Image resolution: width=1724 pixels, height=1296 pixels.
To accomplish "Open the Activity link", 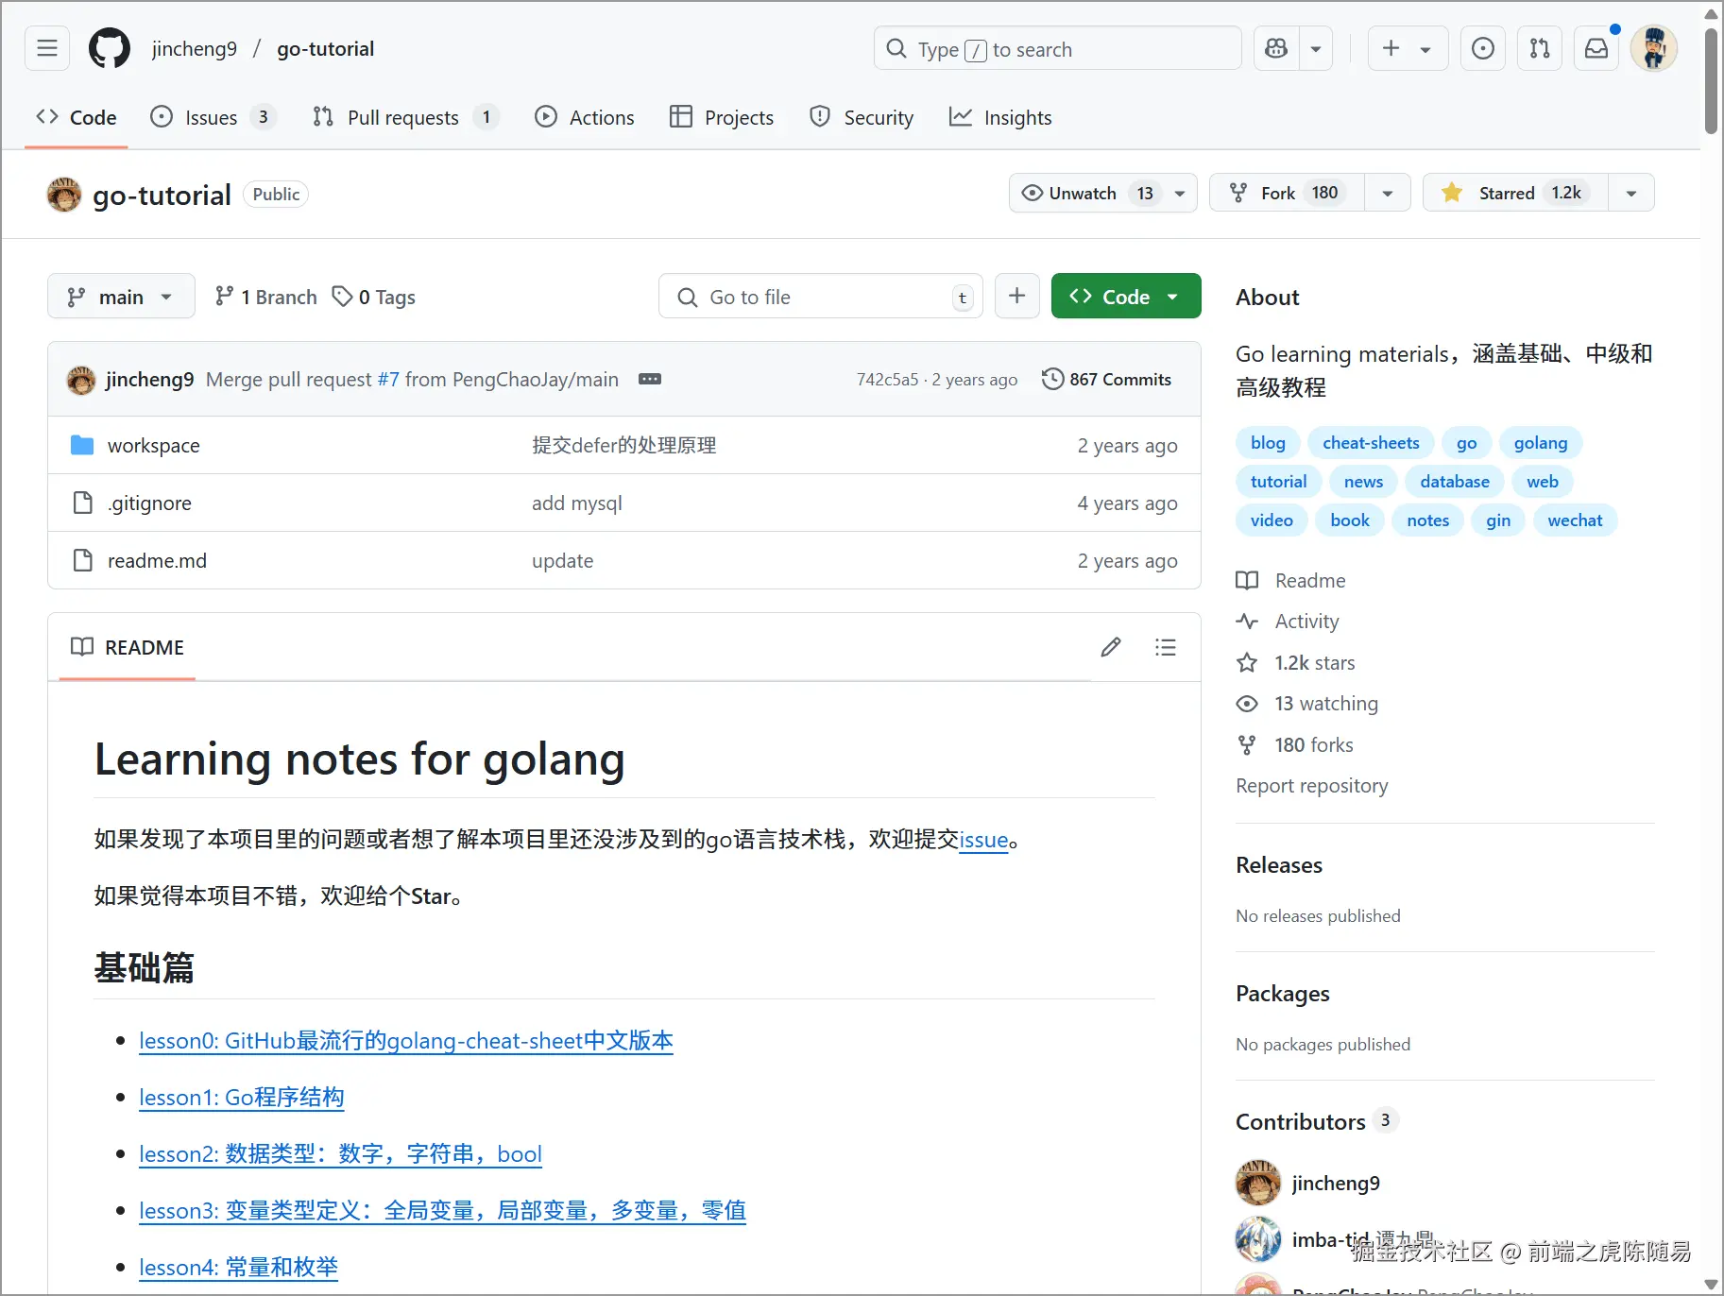I will click(x=1289, y=621).
